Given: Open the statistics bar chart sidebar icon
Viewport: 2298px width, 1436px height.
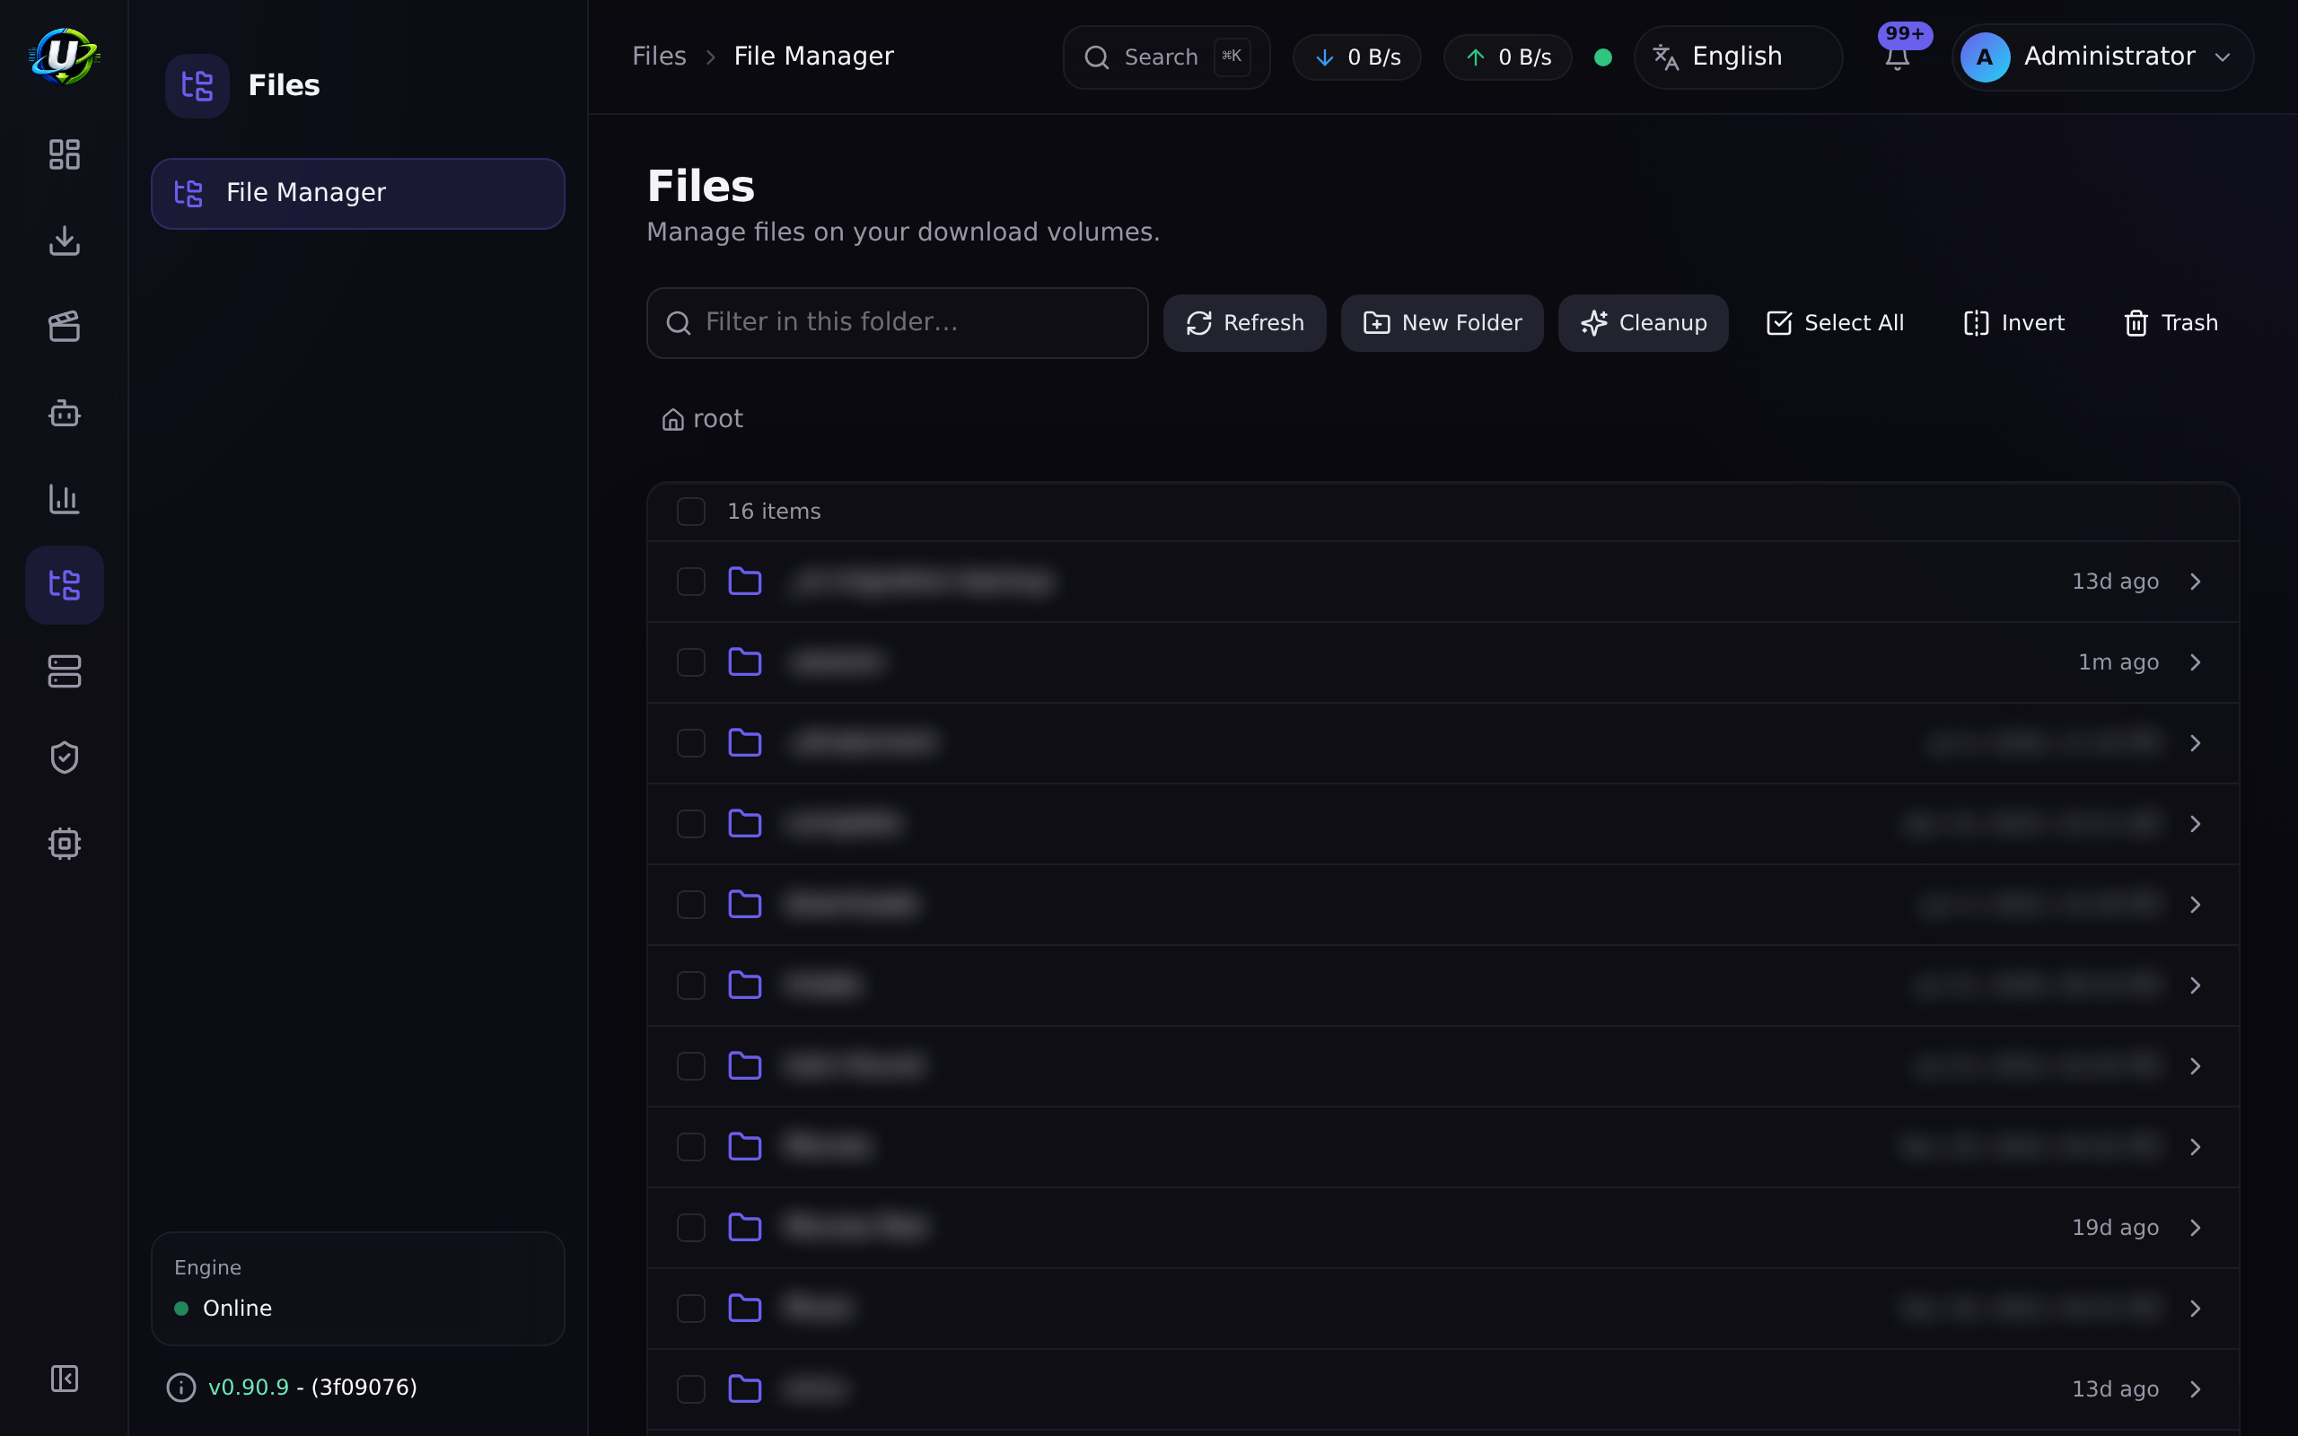Looking at the screenshot, I should click(64, 499).
